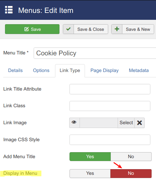The width and height of the screenshot is (156, 183).
Task: Click Select to choose a Link Image
Action: (x=126, y=123)
